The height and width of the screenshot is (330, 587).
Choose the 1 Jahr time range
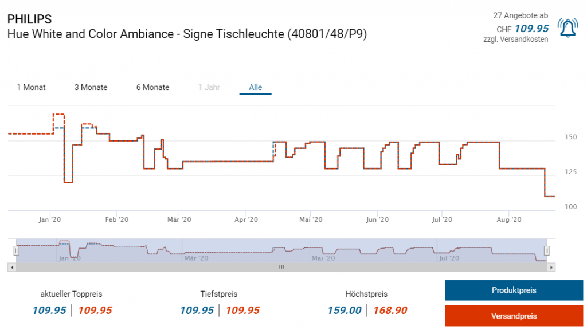209,87
